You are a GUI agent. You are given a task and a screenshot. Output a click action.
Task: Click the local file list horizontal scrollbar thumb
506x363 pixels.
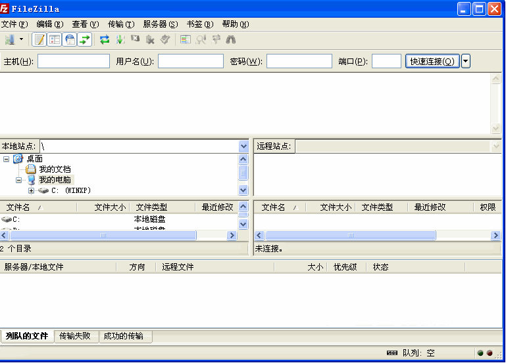pos(103,235)
